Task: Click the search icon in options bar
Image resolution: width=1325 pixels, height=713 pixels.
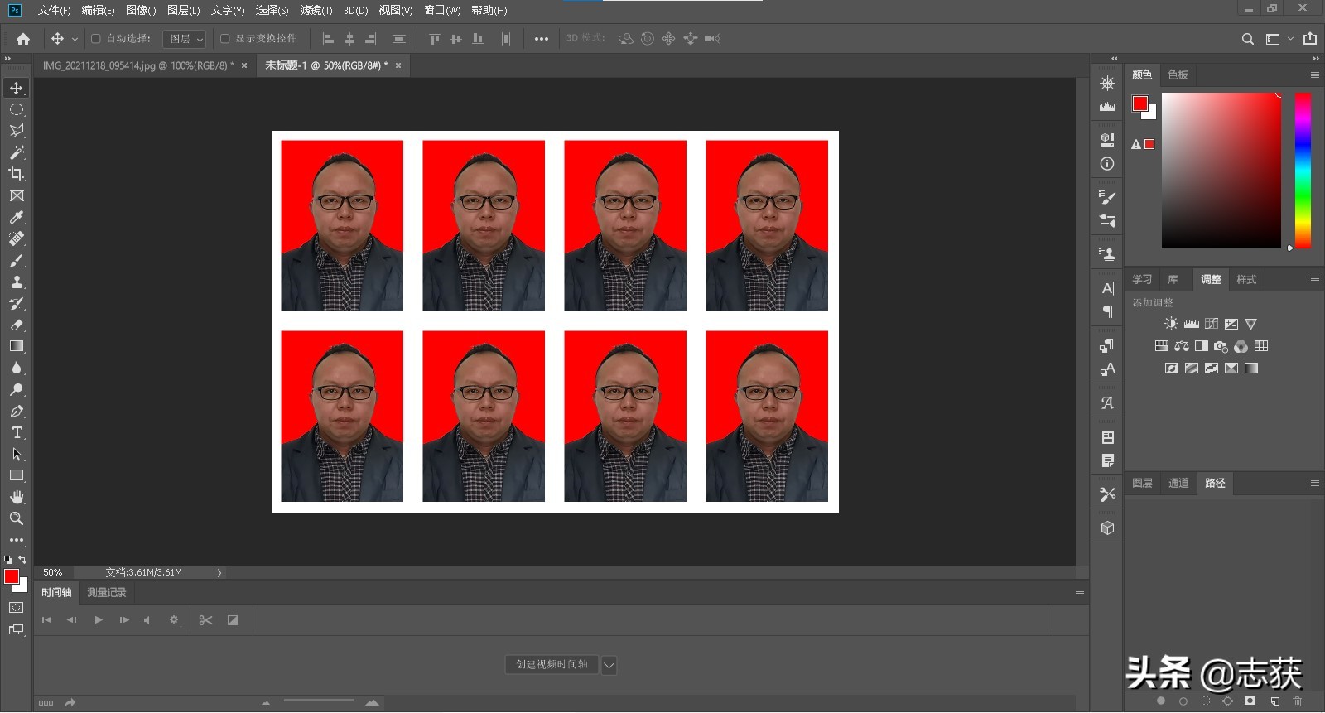Action: [x=1247, y=39]
